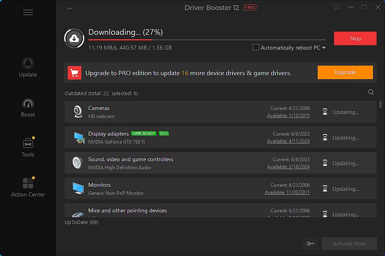The width and height of the screenshot is (385, 256).
Task: Select the HD webcam text
Action: (101, 116)
